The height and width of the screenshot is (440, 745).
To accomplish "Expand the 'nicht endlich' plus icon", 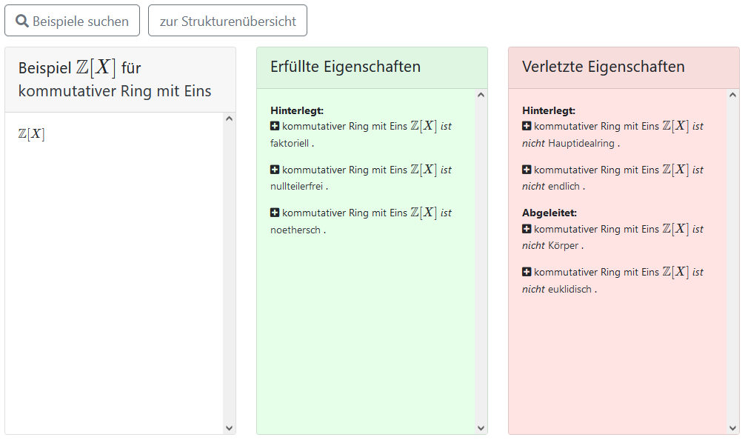I will click(527, 170).
